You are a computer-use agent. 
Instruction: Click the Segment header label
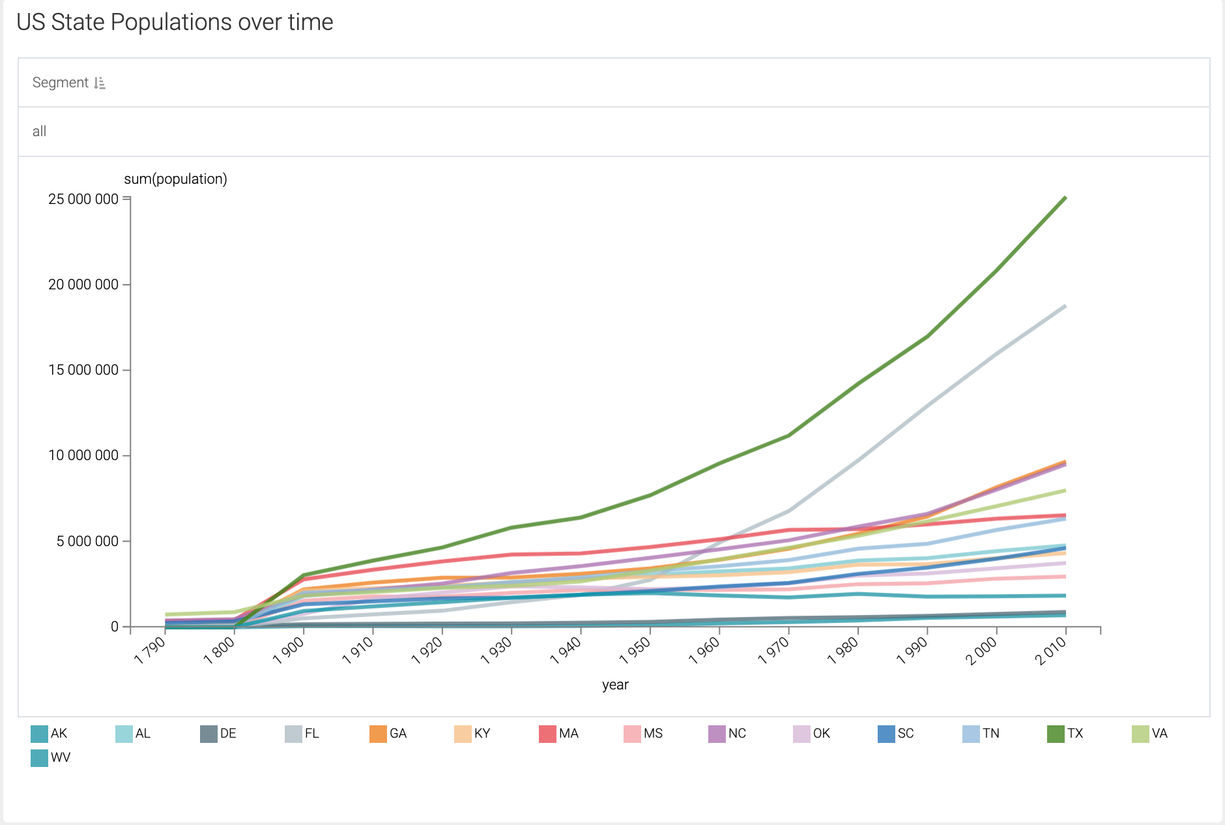(x=60, y=83)
